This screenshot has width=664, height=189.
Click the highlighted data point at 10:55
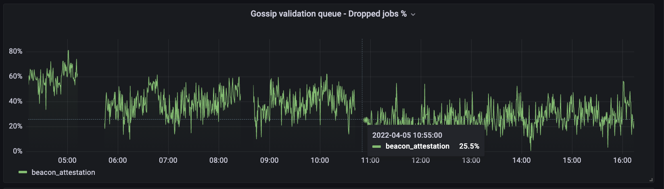pyautogui.click(x=366, y=120)
